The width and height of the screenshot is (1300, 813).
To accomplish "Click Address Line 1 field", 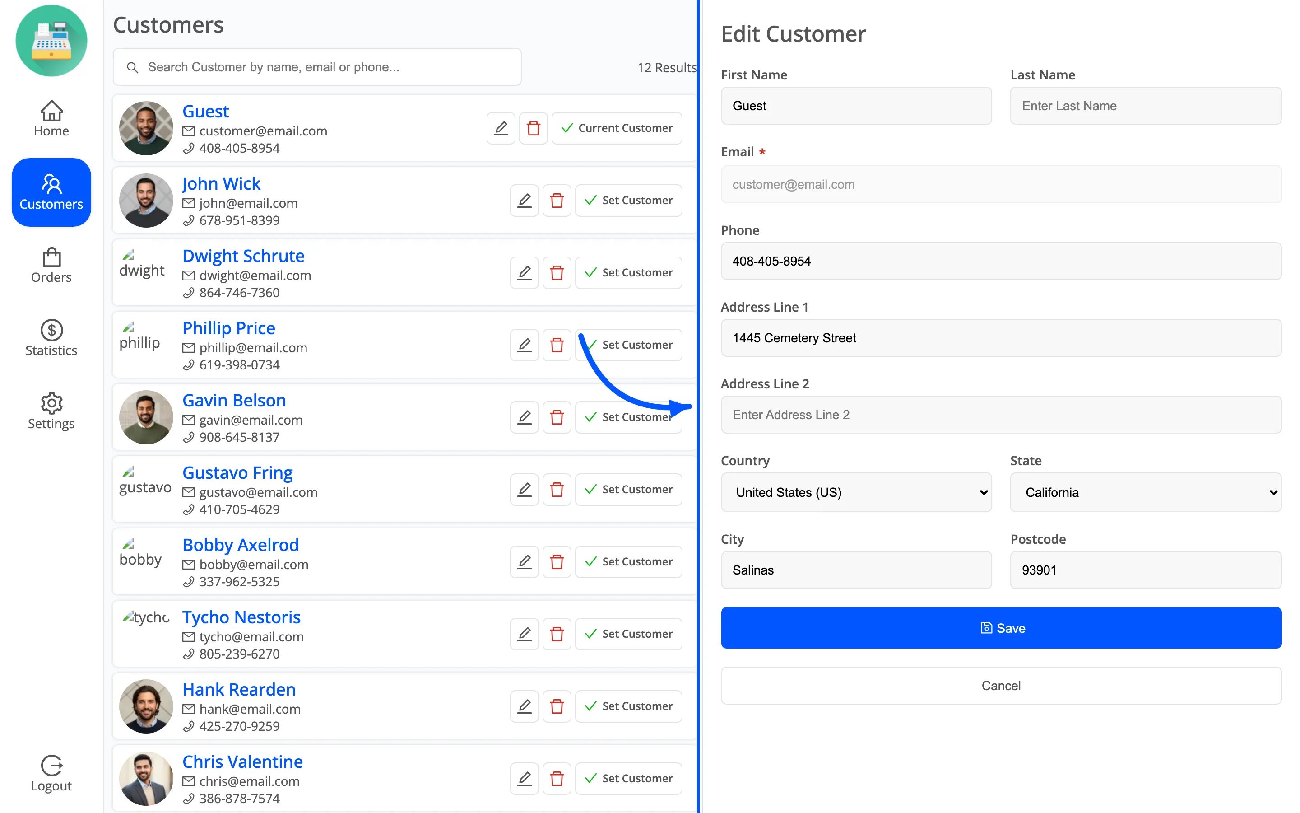I will point(1001,338).
